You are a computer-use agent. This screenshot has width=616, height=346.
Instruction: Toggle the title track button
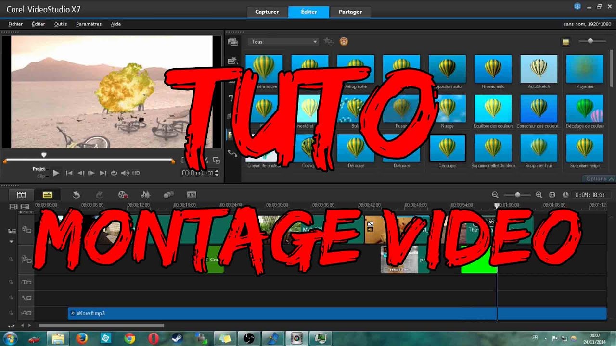26,282
